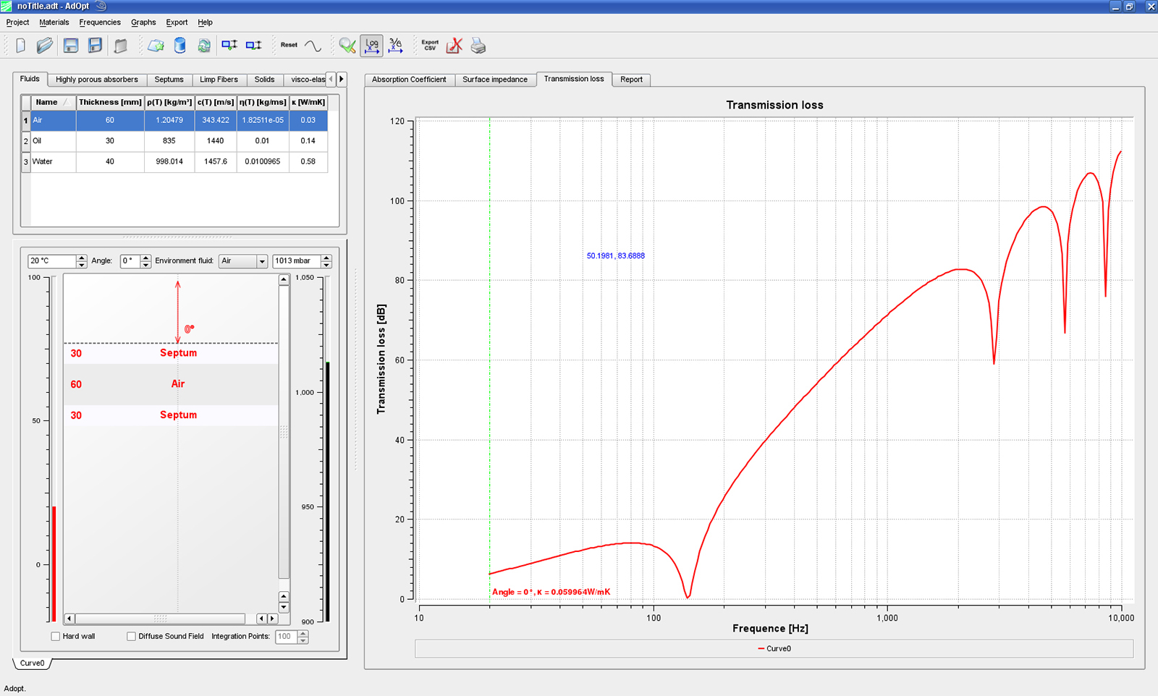Click the new material star-sheet icon

(156, 46)
